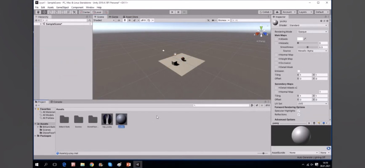
Task: Open the StoneFloor folder icon
Action: (93, 119)
